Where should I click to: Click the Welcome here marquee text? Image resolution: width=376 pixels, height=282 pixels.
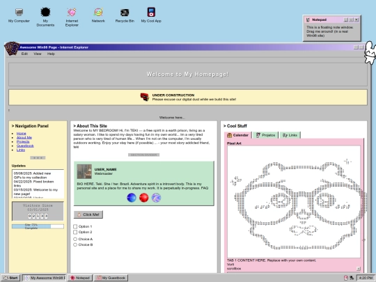pyautogui.click(x=172, y=118)
